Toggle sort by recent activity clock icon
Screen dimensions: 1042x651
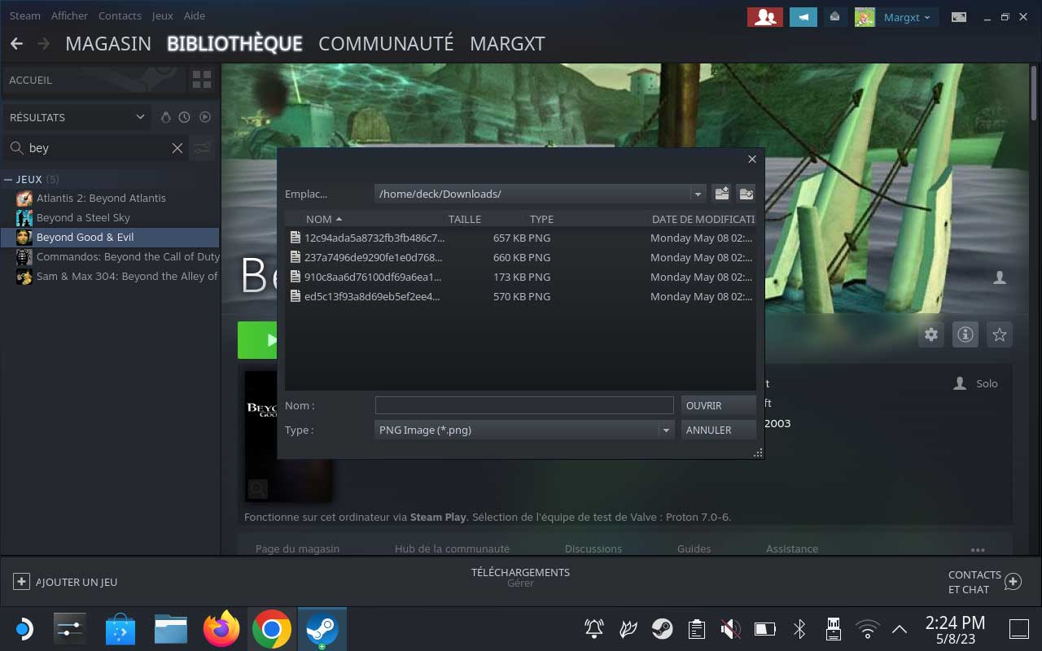pyautogui.click(x=185, y=117)
